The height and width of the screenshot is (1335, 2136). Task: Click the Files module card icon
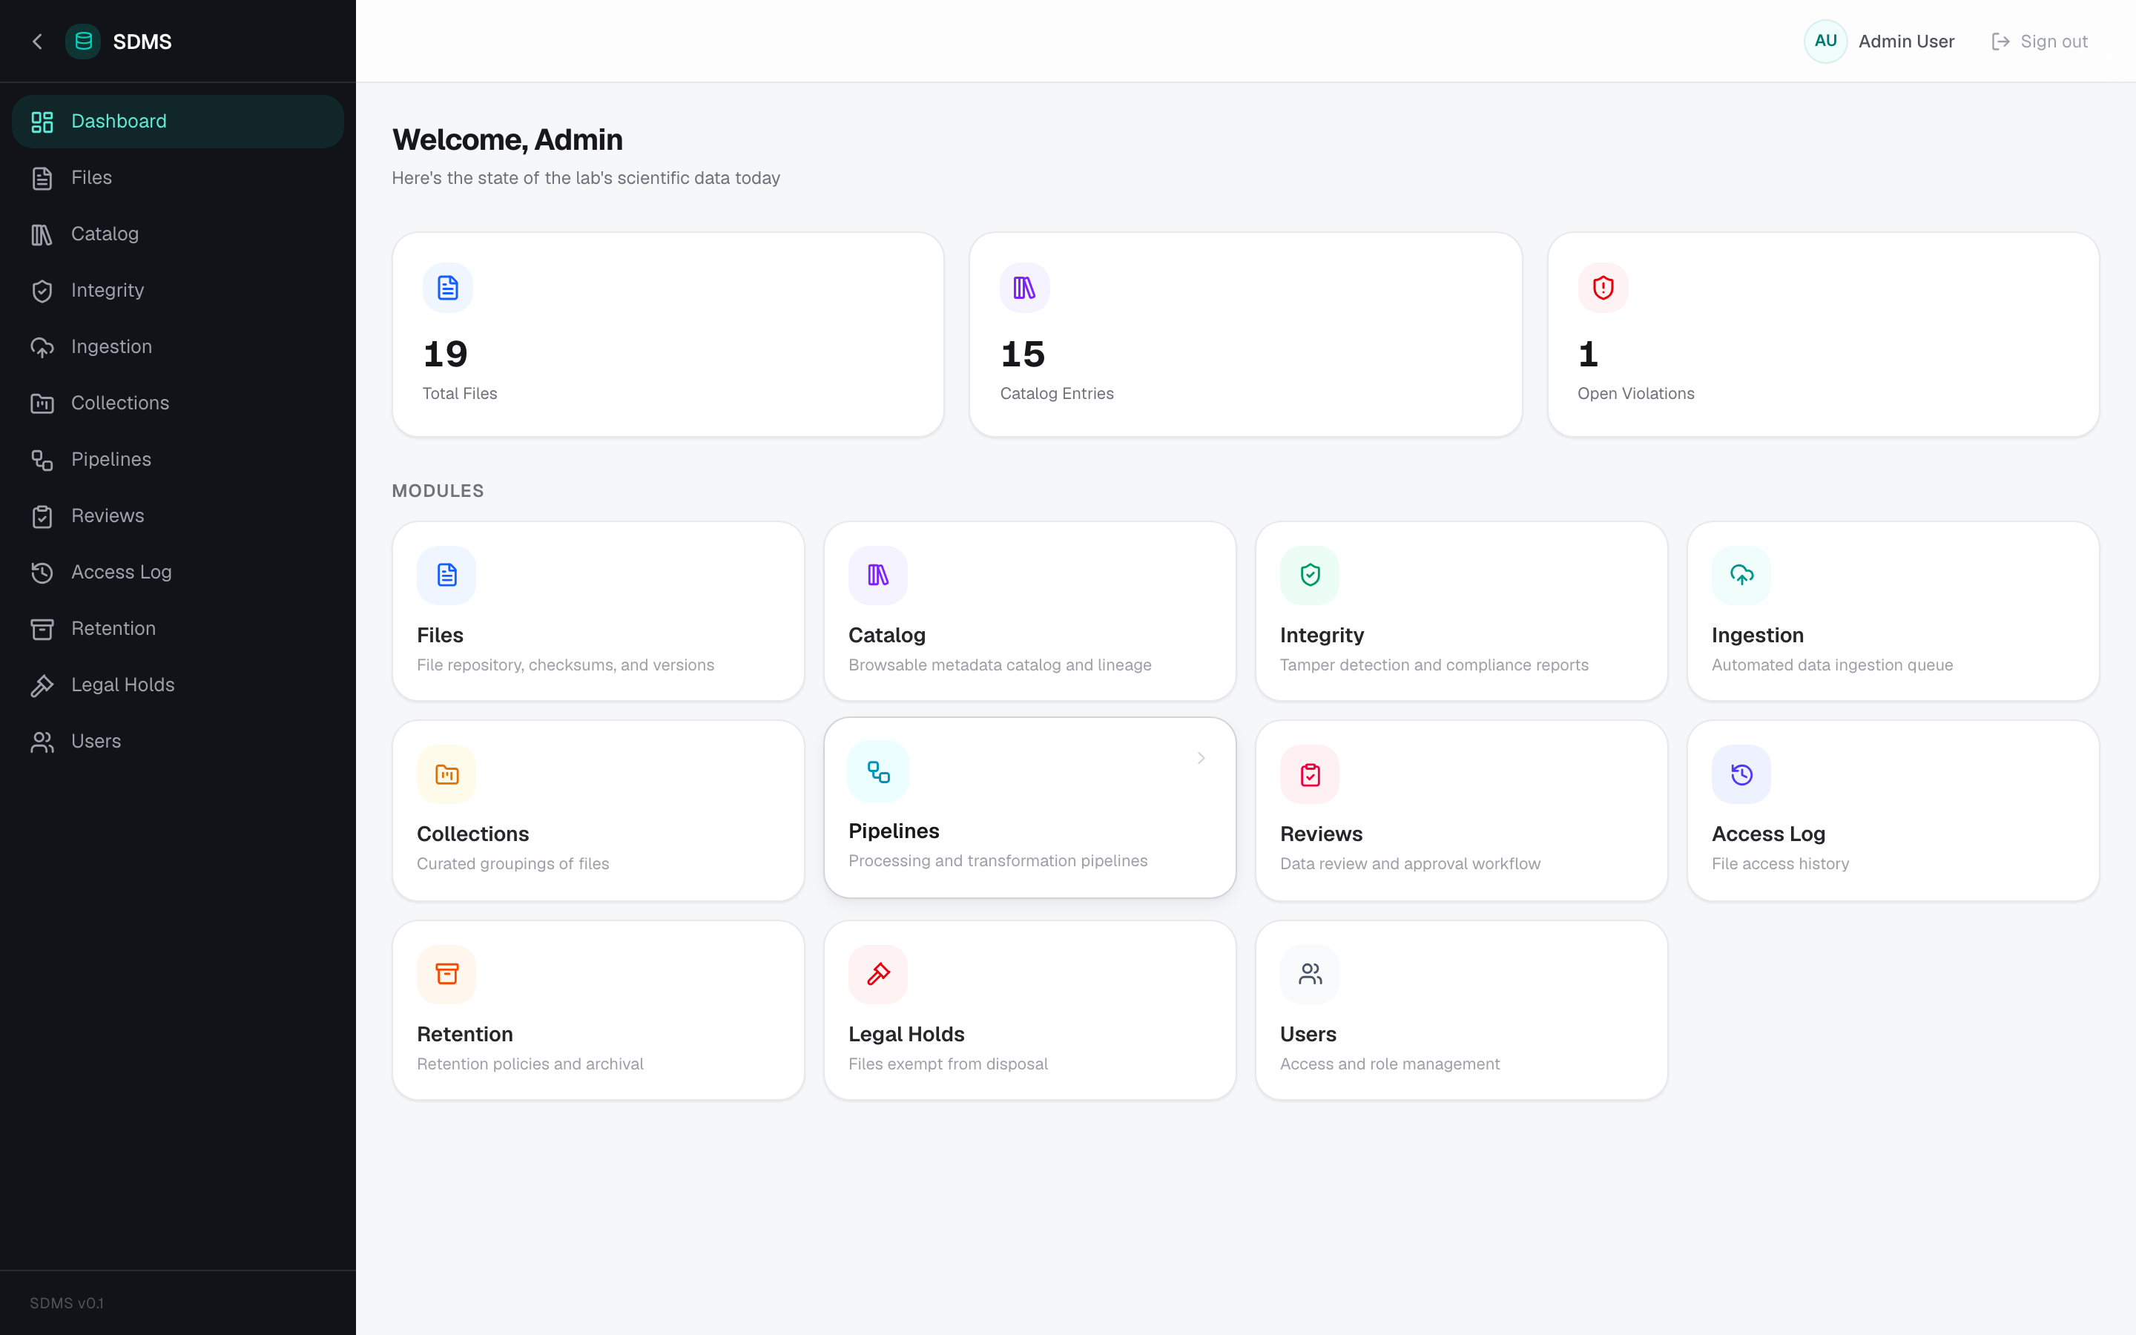click(x=446, y=576)
